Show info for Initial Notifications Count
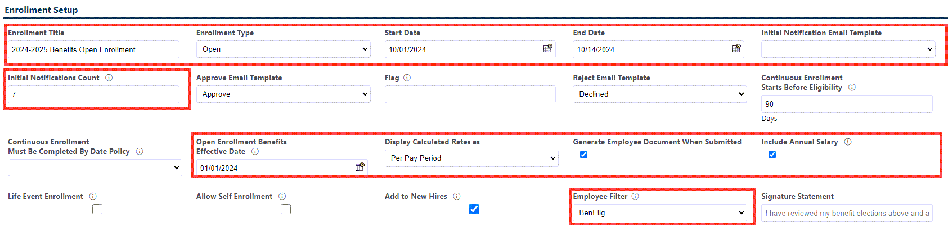Image resolution: width=948 pixels, height=231 pixels. [109, 78]
